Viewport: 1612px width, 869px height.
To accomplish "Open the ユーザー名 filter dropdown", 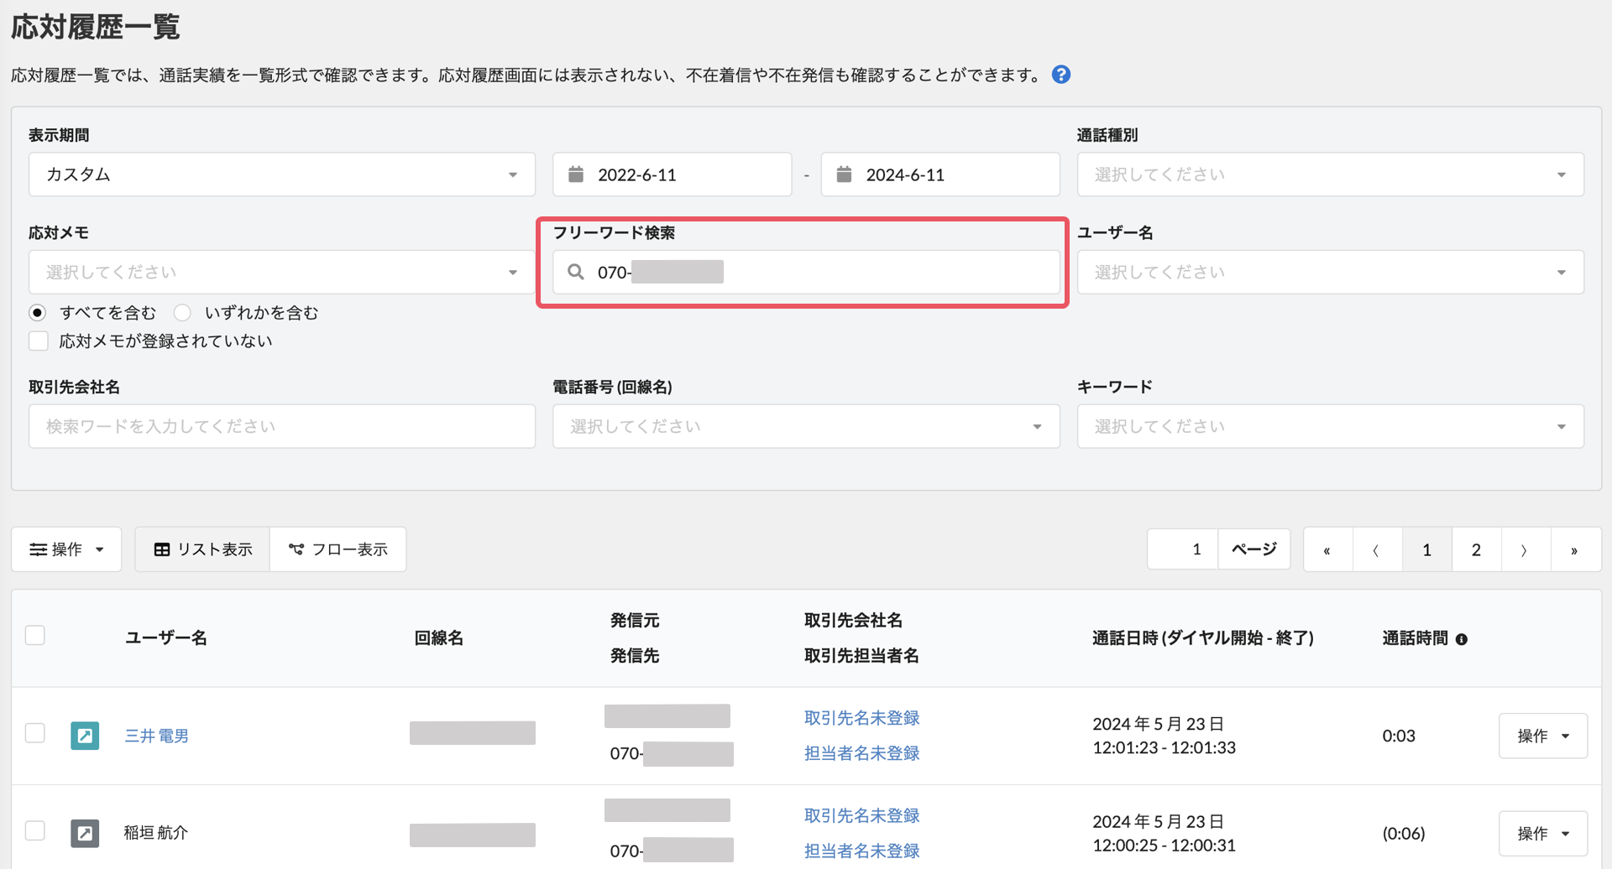I will coord(1331,272).
